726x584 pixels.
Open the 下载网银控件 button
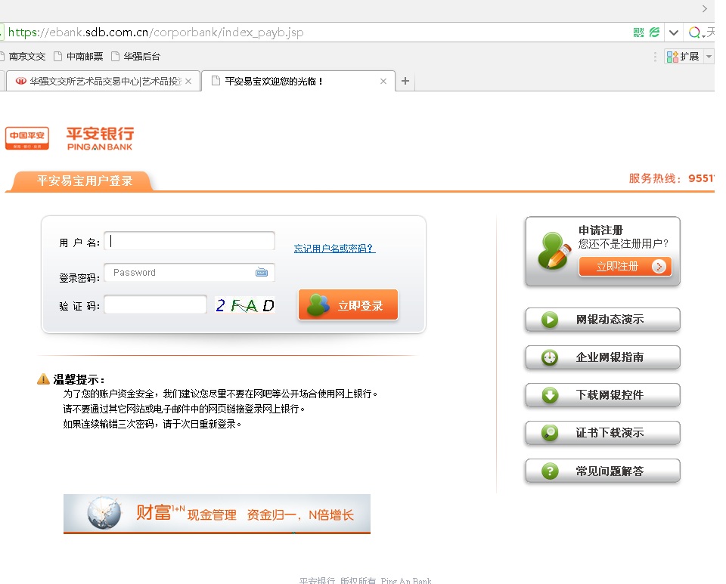[x=603, y=395]
